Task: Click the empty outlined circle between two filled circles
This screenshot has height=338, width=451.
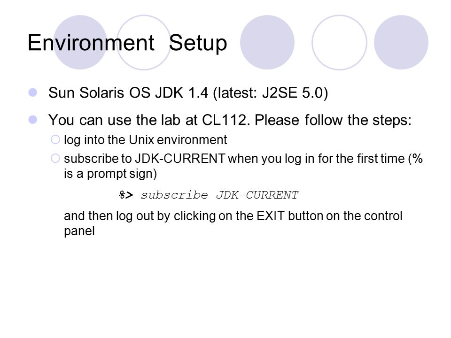Action: click(339, 42)
